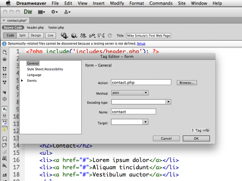The width and height of the screenshot is (242, 181).
Task: Expand the Events category triangle
Action: point(22,80)
